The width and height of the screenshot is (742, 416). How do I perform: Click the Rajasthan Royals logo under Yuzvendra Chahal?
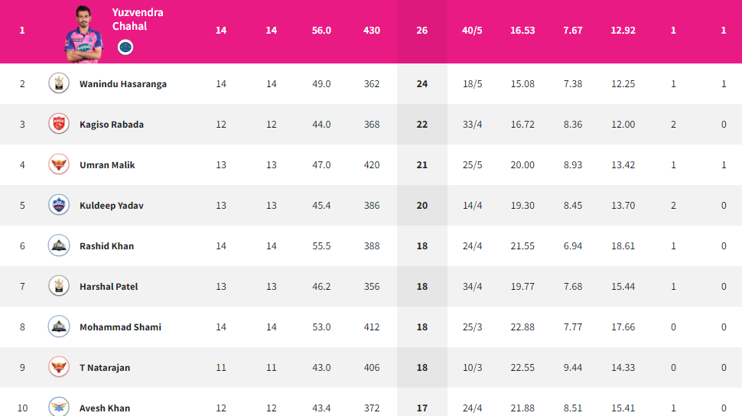click(x=125, y=47)
